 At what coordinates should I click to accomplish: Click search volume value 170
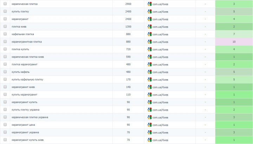coord(128,80)
